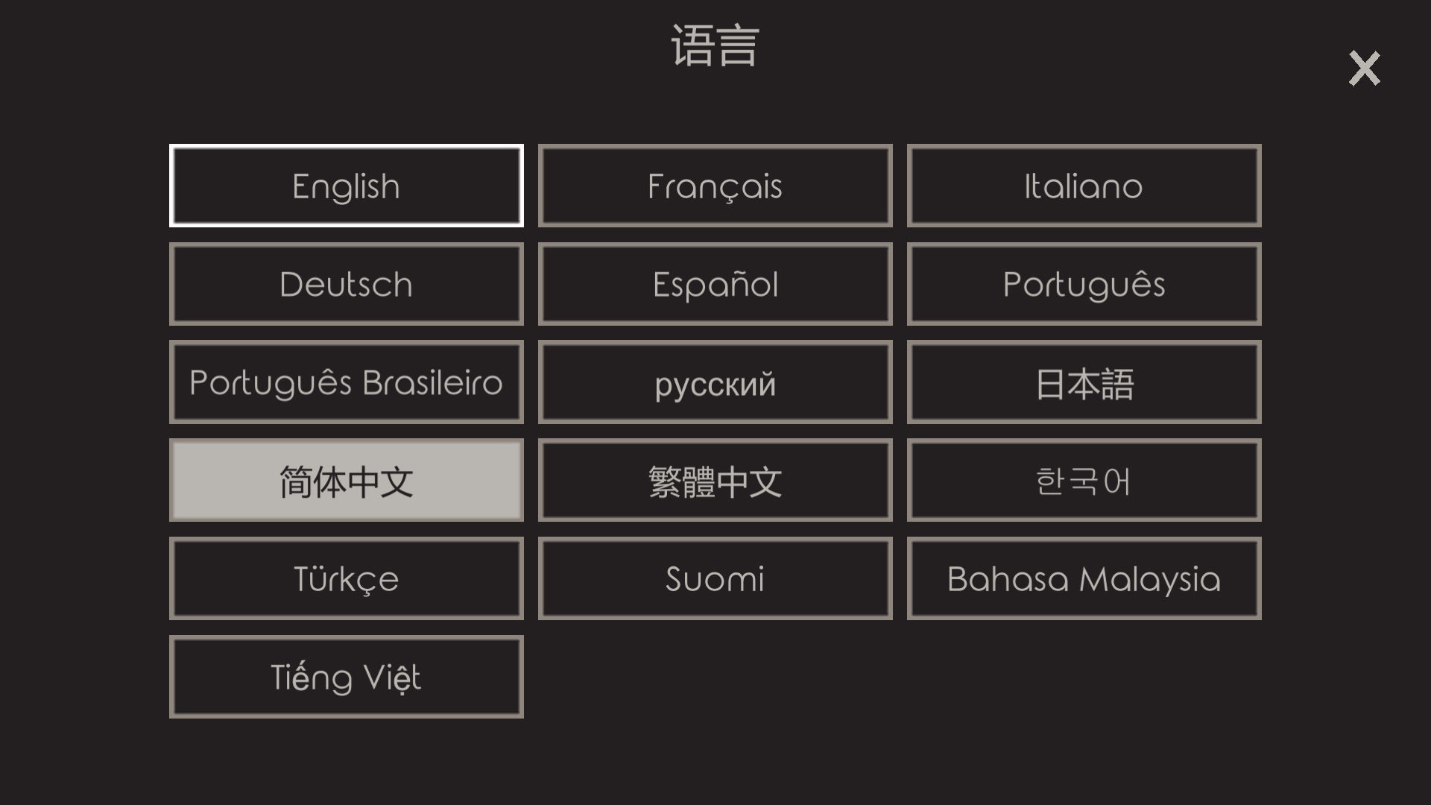The height and width of the screenshot is (805, 1431).
Task: Select 繁體中文 language option
Action: coord(715,481)
